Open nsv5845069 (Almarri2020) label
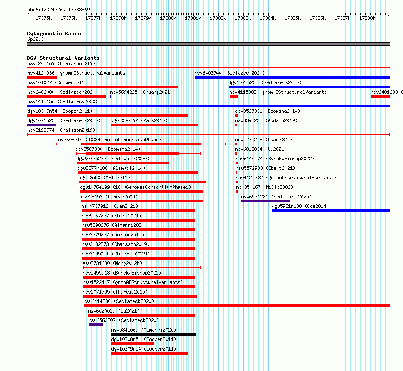Viewport: 403px width, 371px height. (x=144, y=330)
